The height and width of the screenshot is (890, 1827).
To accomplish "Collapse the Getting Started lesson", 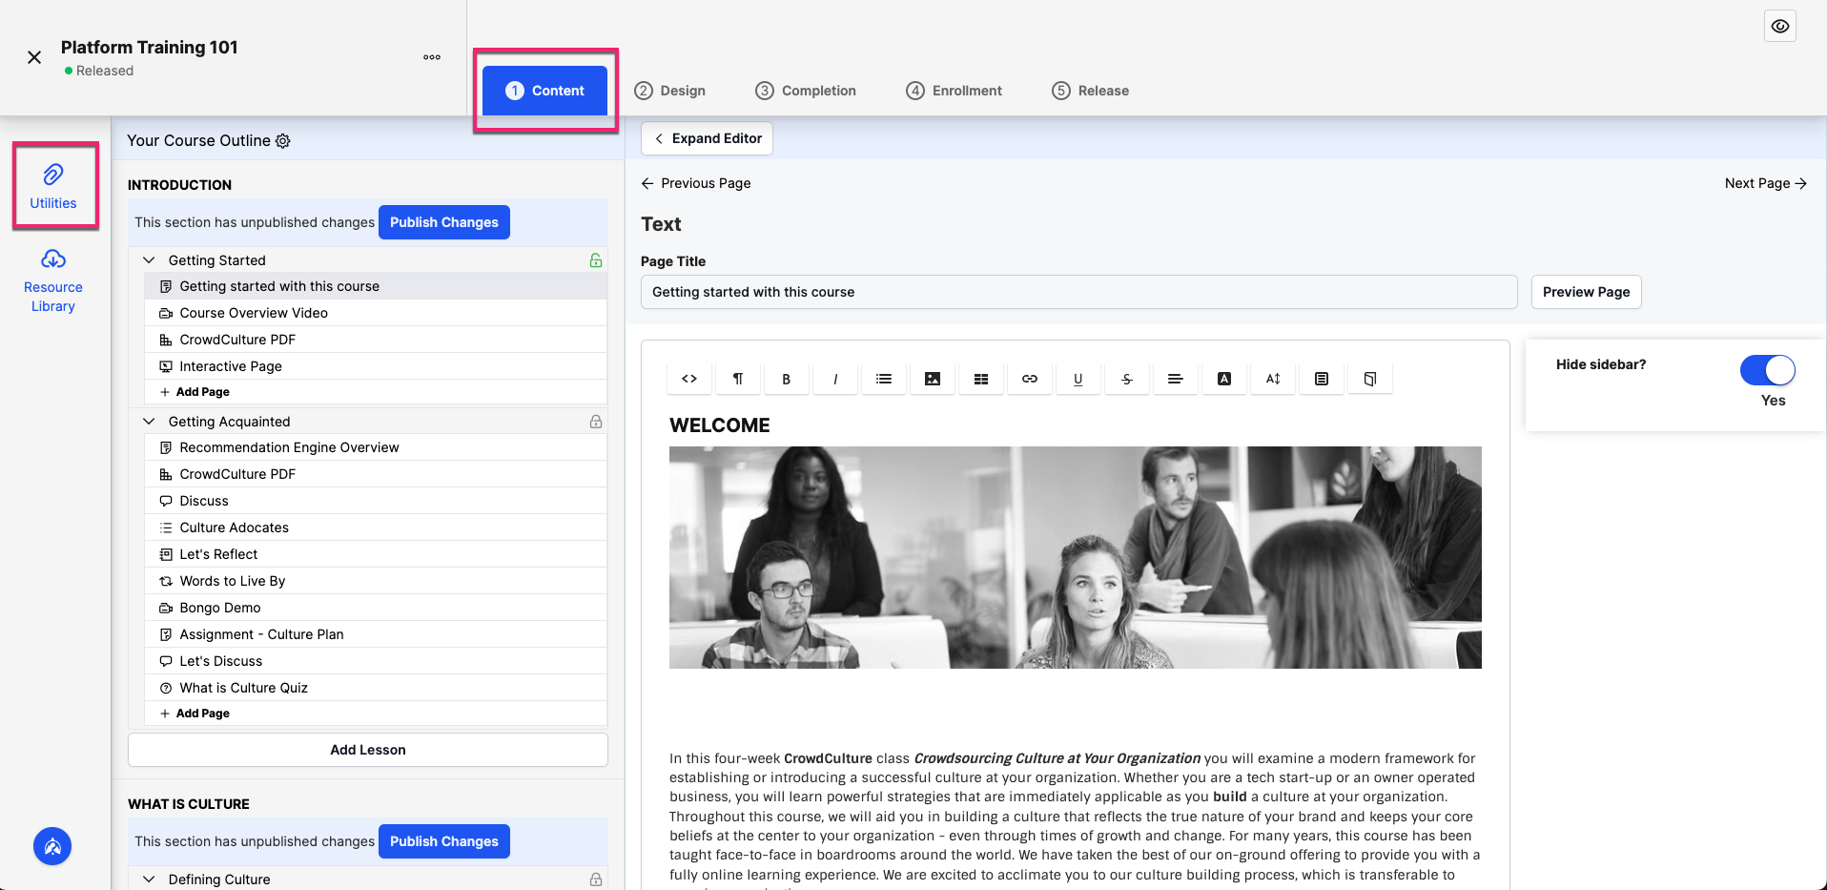I will click(x=149, y=260).
